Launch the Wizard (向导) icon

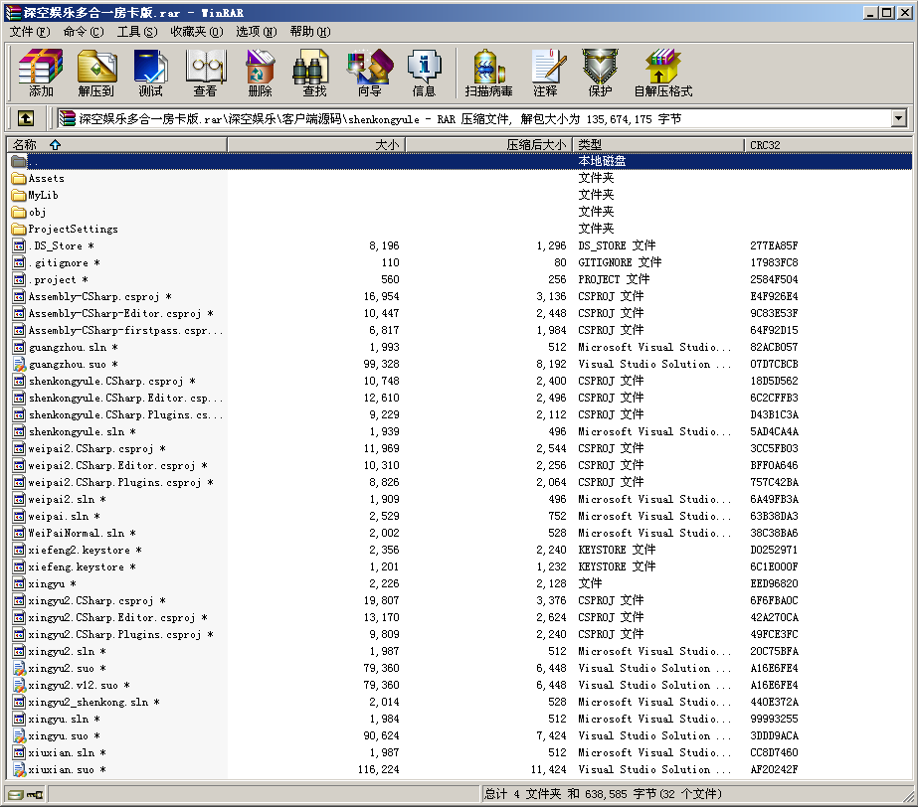(x=369, y=74)
